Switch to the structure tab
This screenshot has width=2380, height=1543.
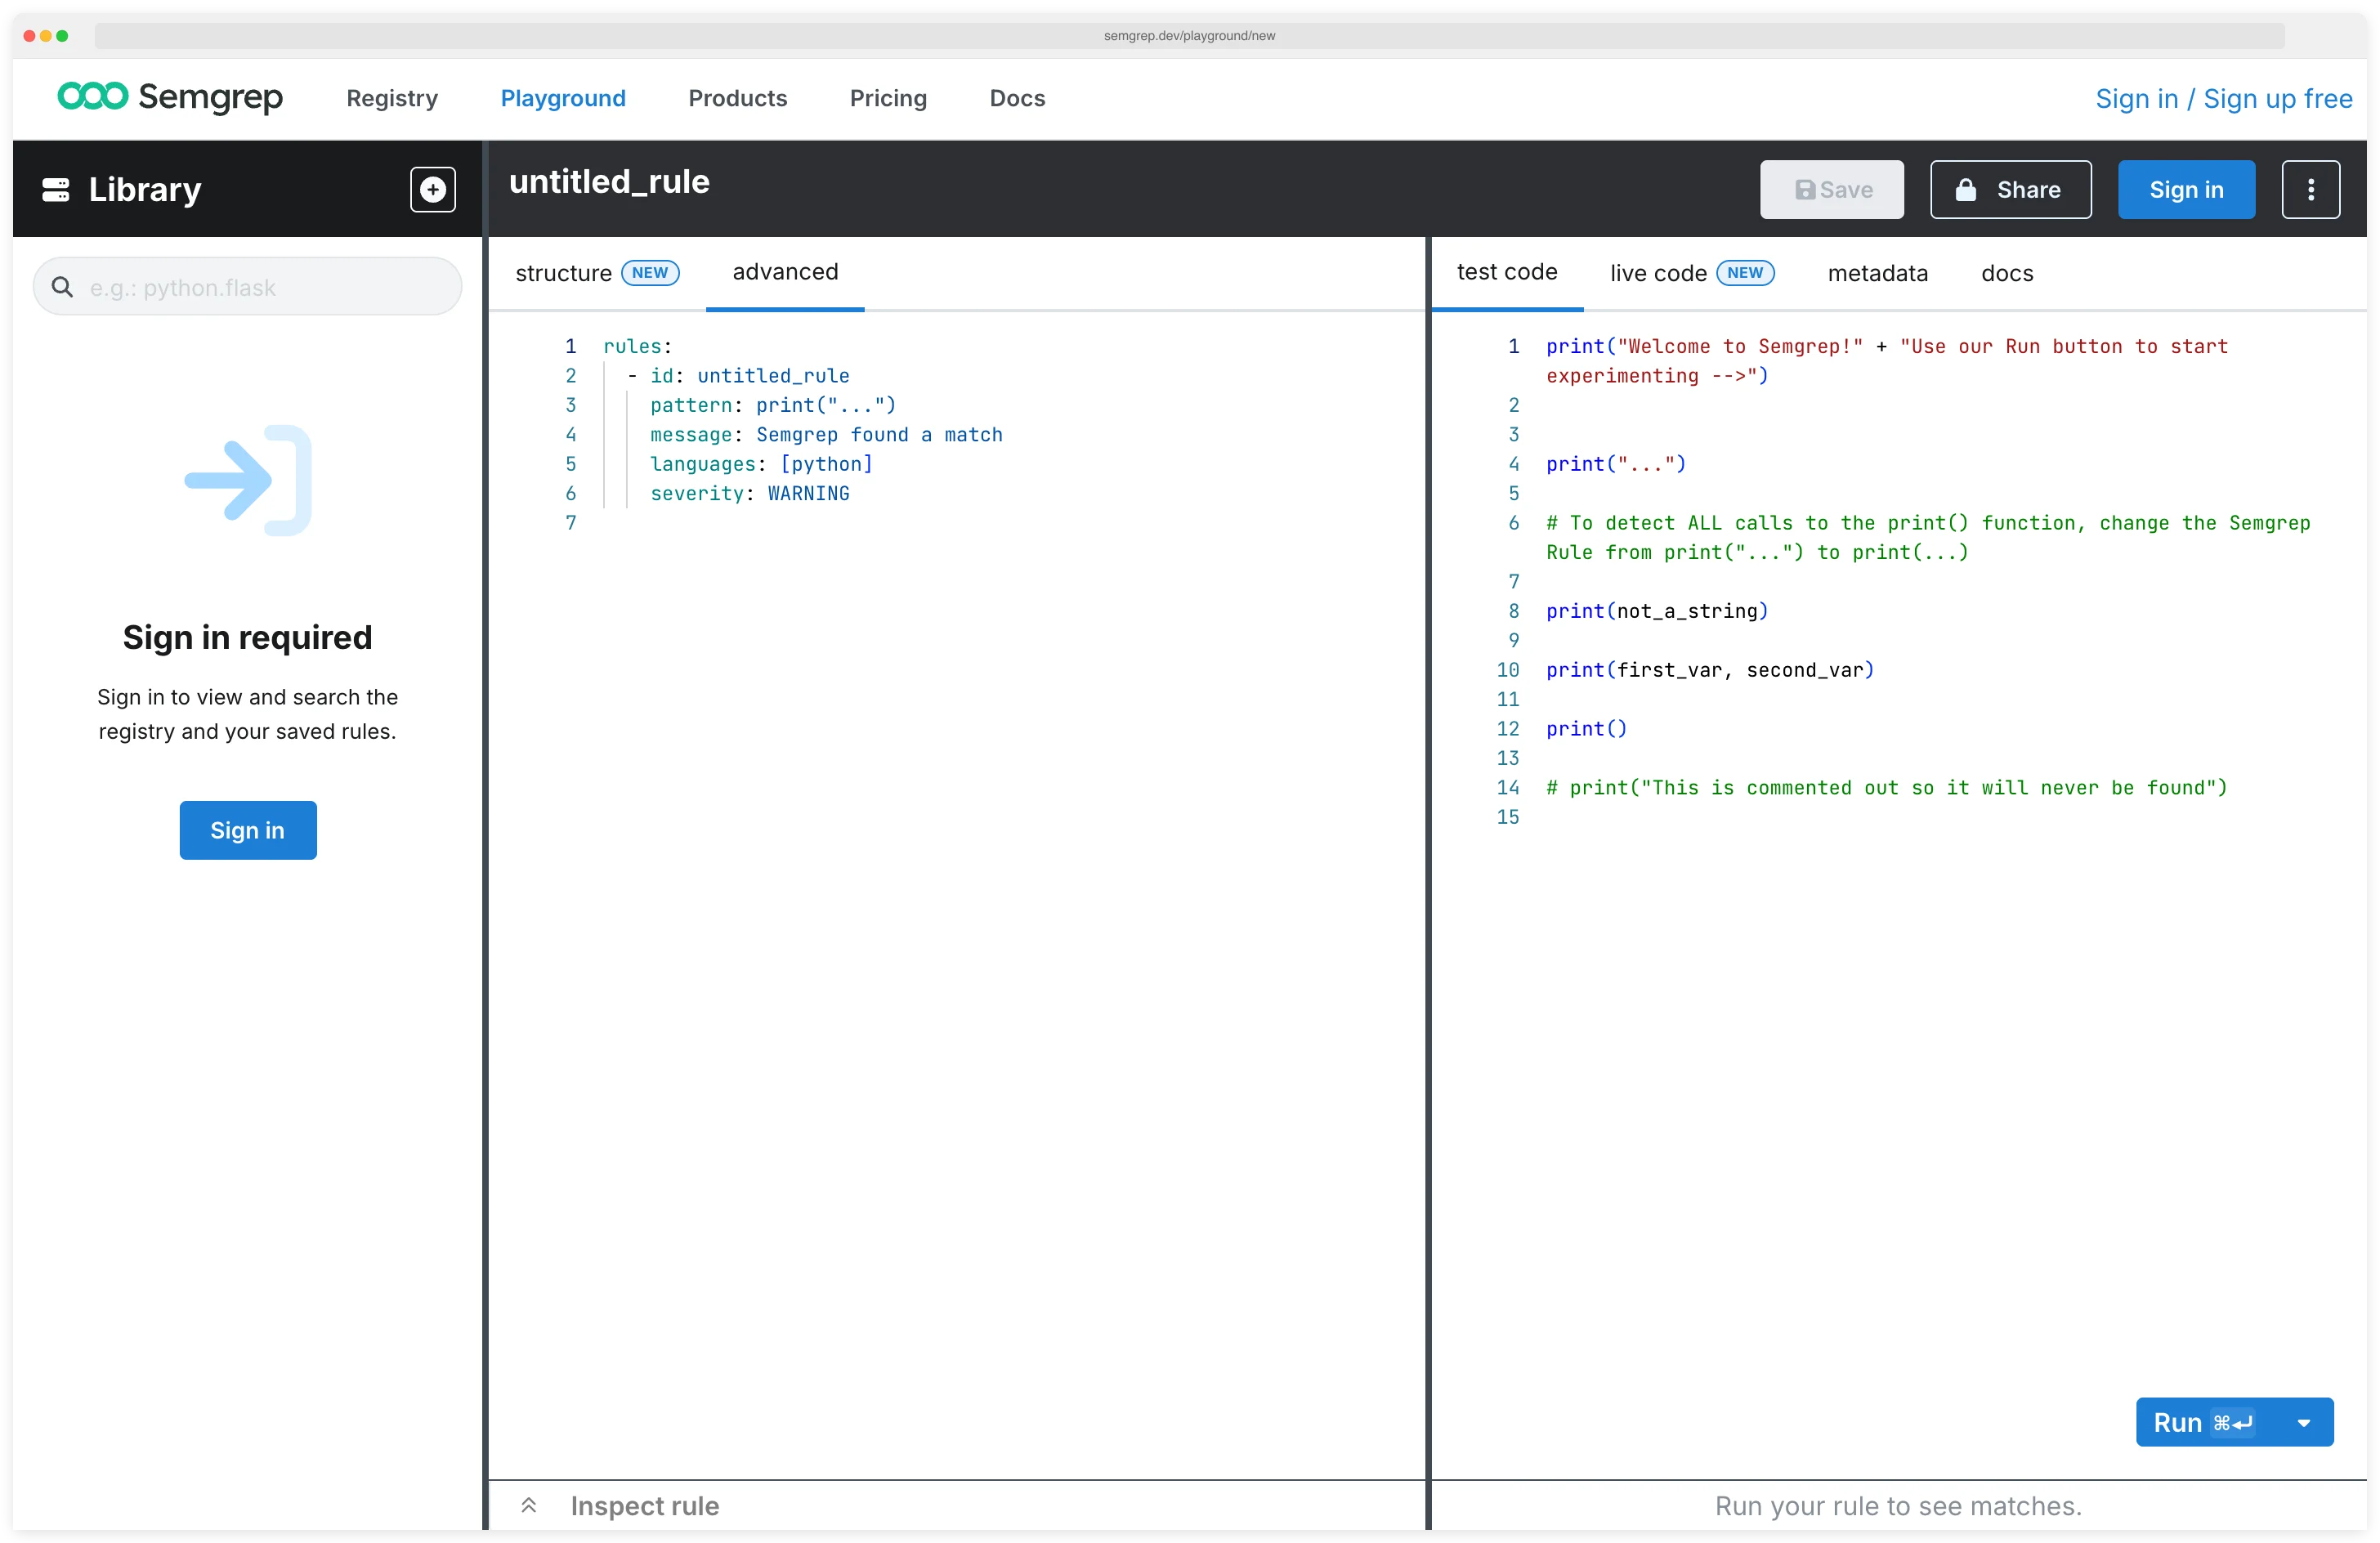pos(563,272)
